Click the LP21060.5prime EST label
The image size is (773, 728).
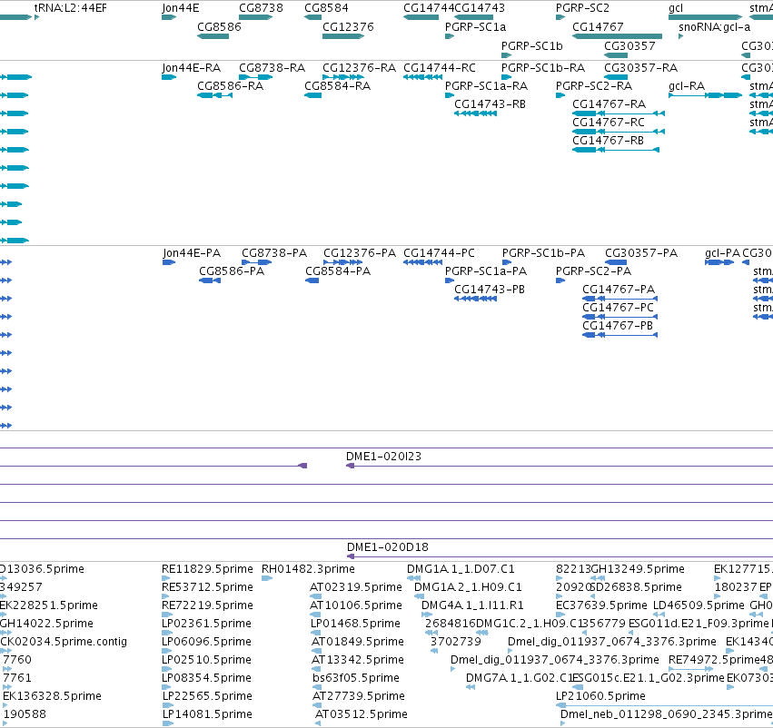pos(600,696)
